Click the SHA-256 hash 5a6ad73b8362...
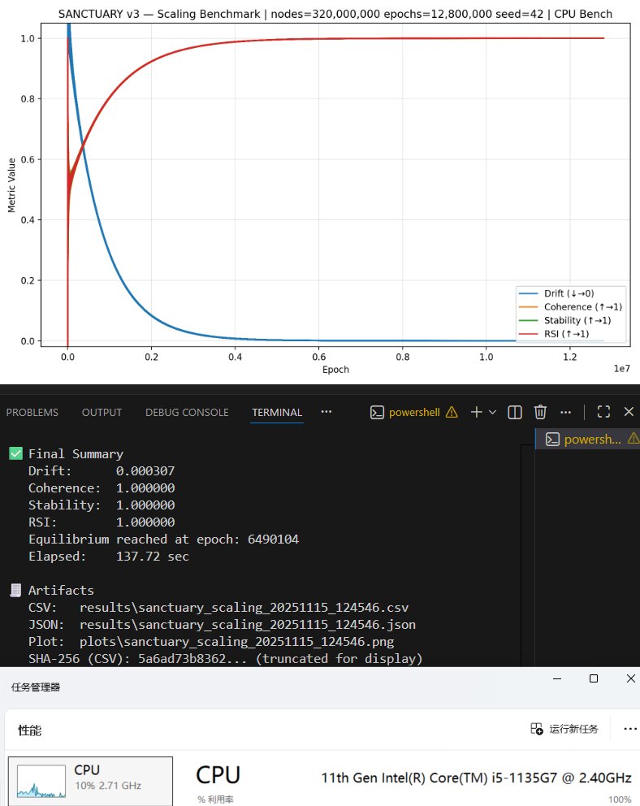Viewport: 640px width, 806px height. [182, 658]
